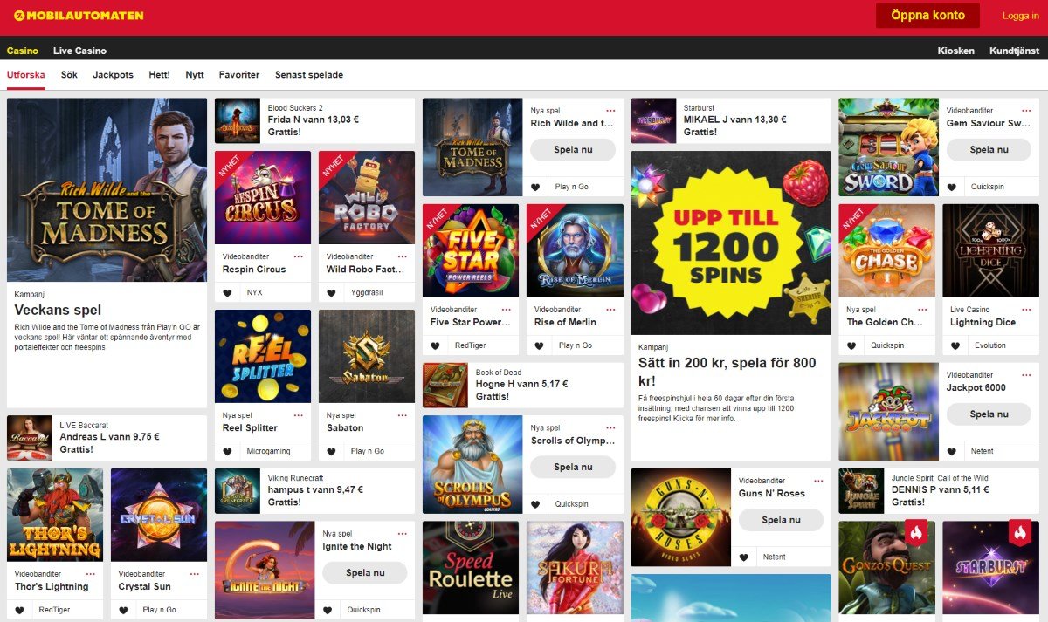
Task: Expand the three-dot options for Sabaton
Action: [403, 415]
